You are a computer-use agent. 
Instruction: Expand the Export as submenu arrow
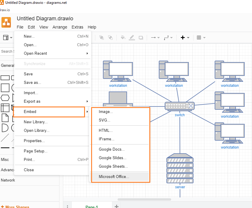pos(87,101)
